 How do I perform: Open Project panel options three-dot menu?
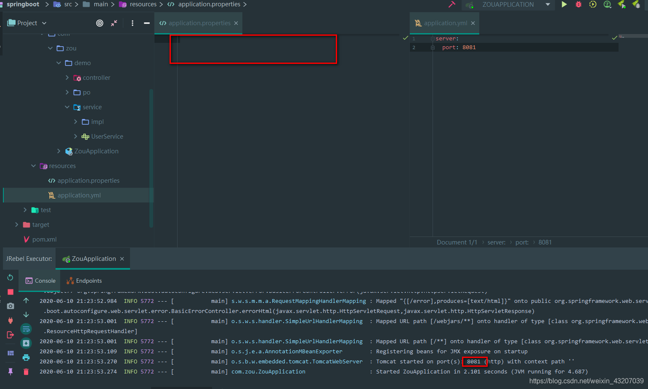click(x=133, y=23)
